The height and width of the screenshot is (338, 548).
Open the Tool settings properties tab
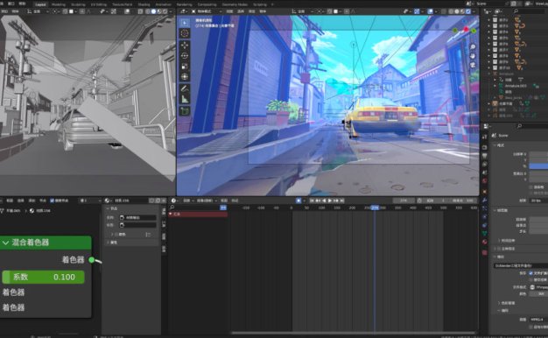pos(485,137)
